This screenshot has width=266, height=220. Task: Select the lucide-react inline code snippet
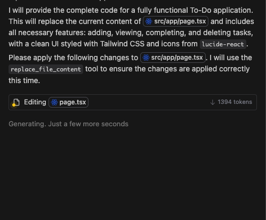click(x=223, y=44)
